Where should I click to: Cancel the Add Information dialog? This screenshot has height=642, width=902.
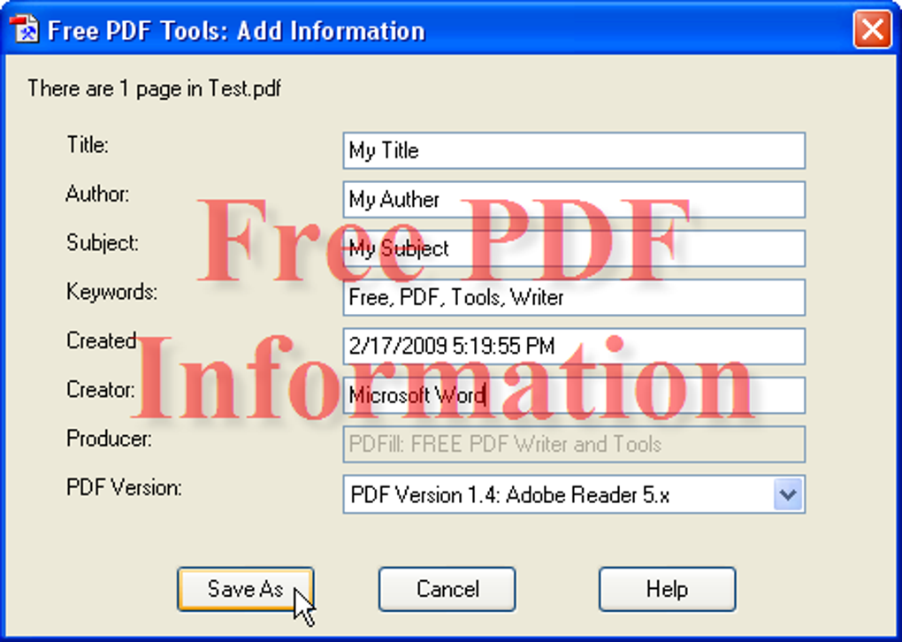pos(447,589)
